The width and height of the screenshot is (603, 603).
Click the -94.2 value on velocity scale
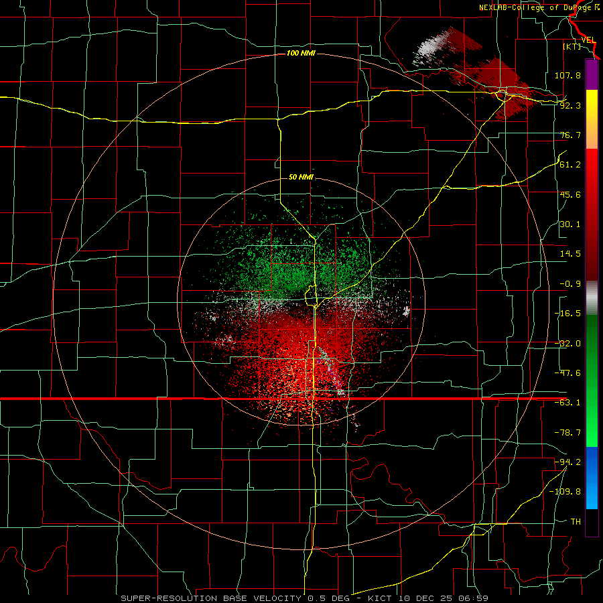click(567, 462)
